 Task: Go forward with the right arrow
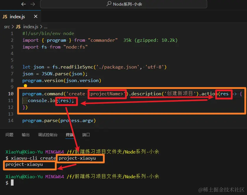tap(33, 4)
